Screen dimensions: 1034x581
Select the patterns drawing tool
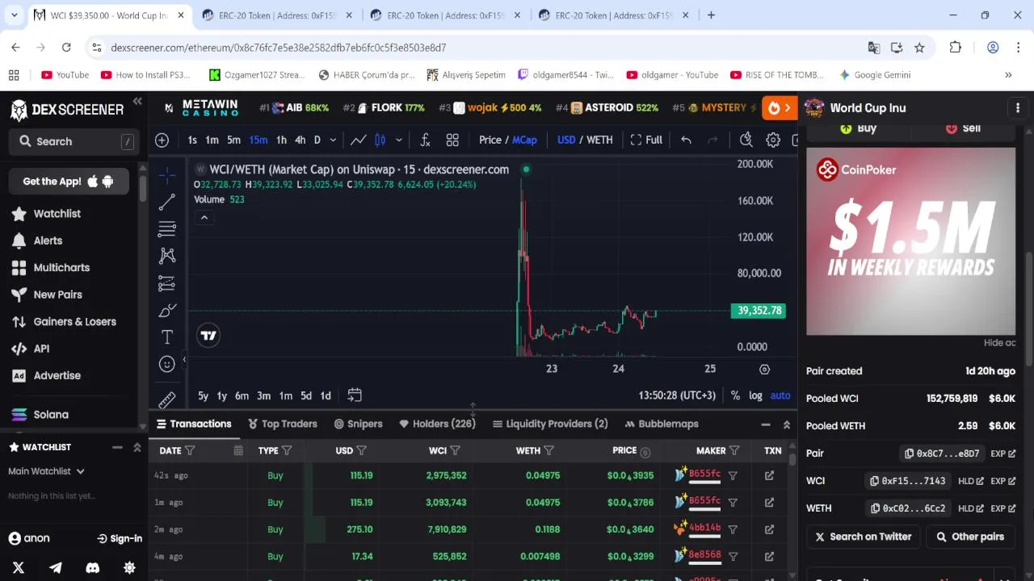coord(167,256)
